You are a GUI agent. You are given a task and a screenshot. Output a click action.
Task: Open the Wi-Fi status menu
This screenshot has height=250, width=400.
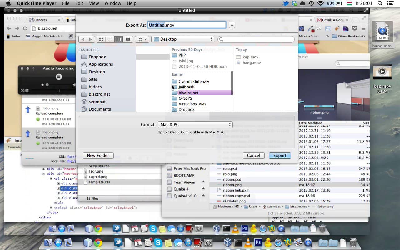pyautogui.click(x=320, y=3)
